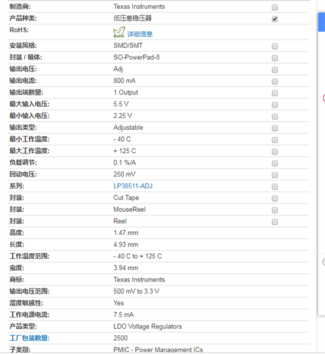Viewport: 325px width, 354px height.
Task: Check the Cut Tape packaging checkbox
Action: coord(275,198)
